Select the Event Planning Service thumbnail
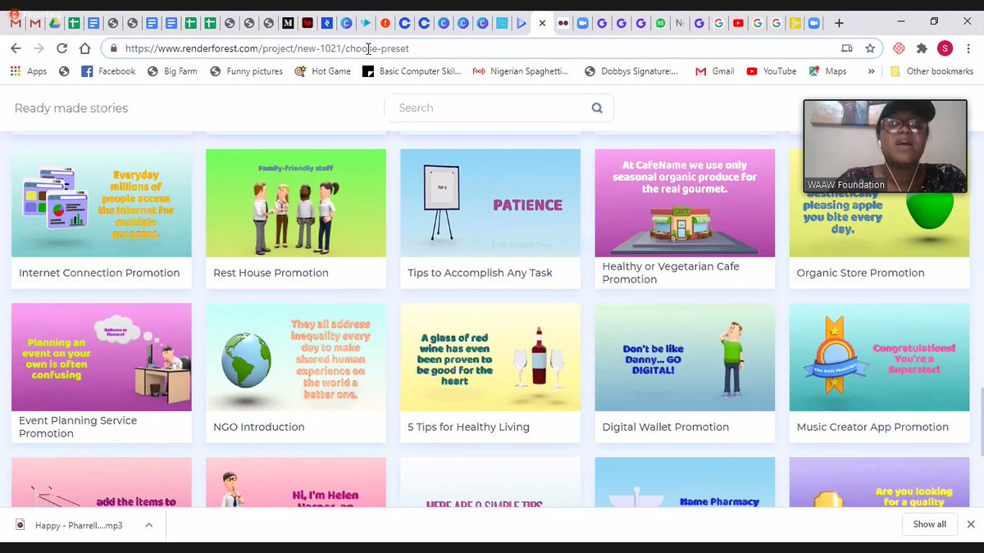 pyautogui.click(x=102, y=357)
